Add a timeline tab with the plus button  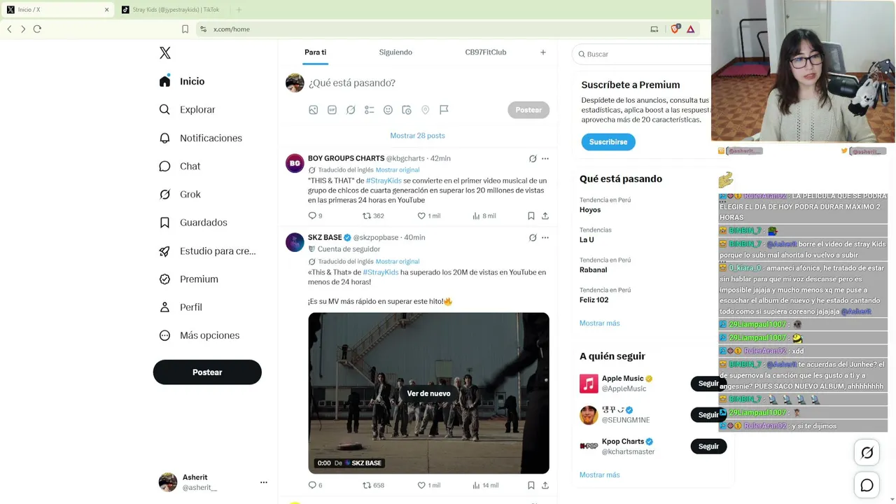click(542, 52)
